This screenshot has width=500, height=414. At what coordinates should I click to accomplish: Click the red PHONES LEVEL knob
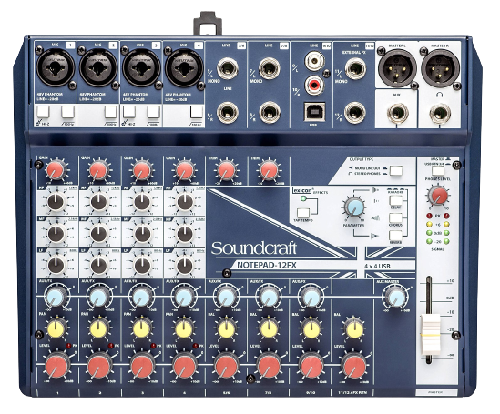coord(438,196)
